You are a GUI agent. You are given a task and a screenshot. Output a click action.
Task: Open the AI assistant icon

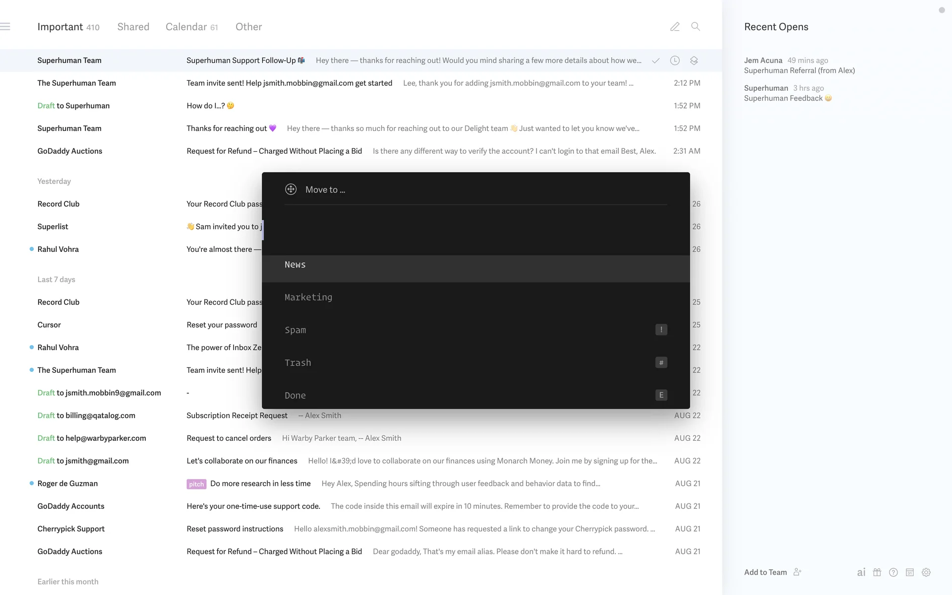[x=861, y=572]
